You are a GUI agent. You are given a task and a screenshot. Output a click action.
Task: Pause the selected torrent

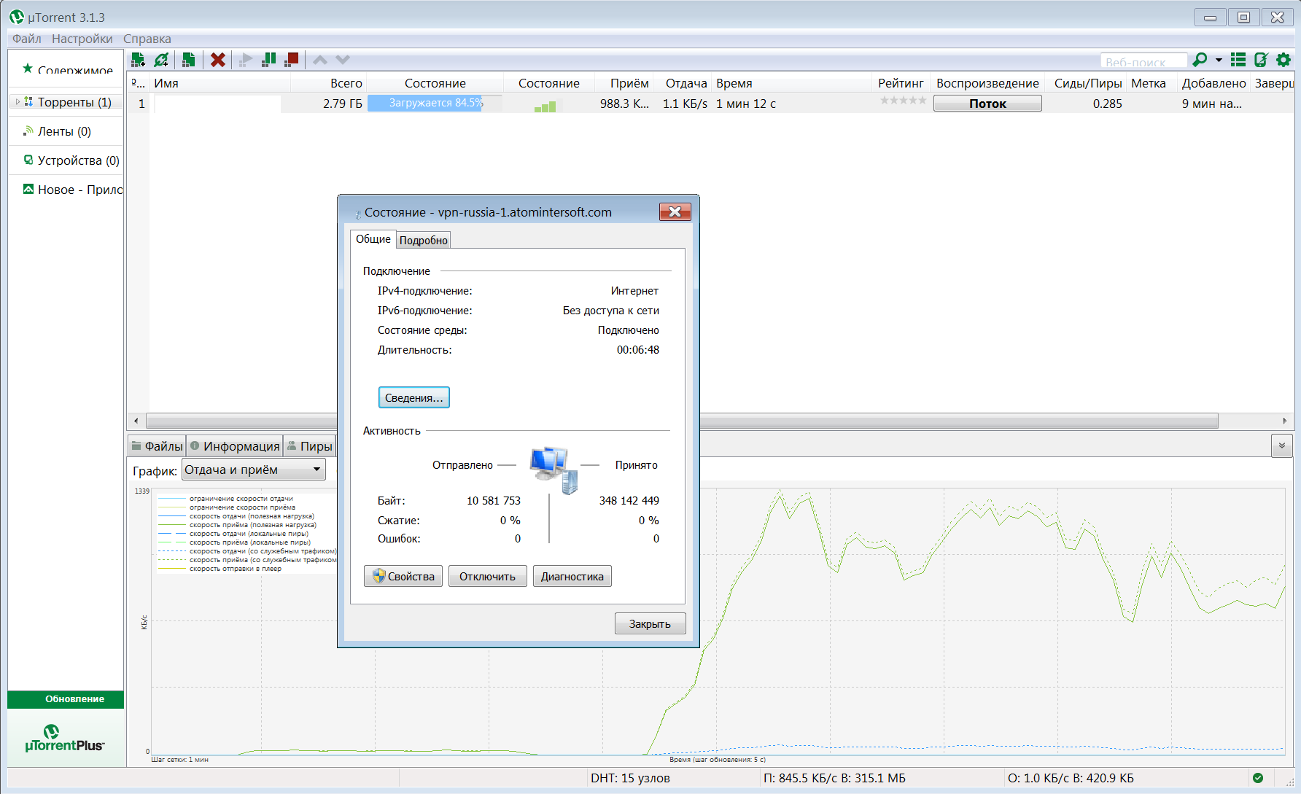pos(269,60)
